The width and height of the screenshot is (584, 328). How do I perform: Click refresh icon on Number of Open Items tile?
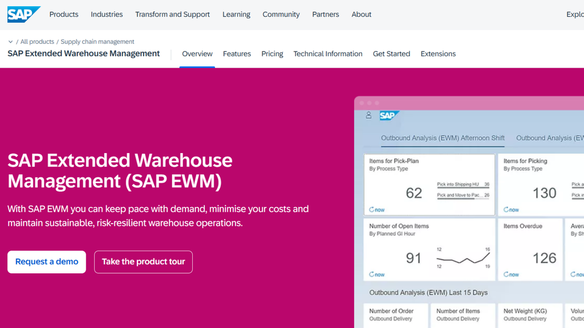click(371, 274)
